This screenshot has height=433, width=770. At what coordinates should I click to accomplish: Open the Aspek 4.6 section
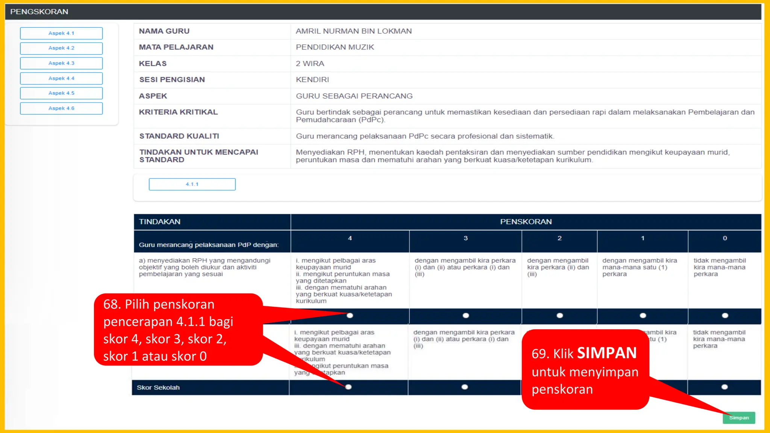pyautogui.click(x=61, y=108)
